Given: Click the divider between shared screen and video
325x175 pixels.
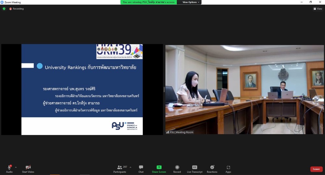Looking at the screenshot, I should tap(164, 90).
